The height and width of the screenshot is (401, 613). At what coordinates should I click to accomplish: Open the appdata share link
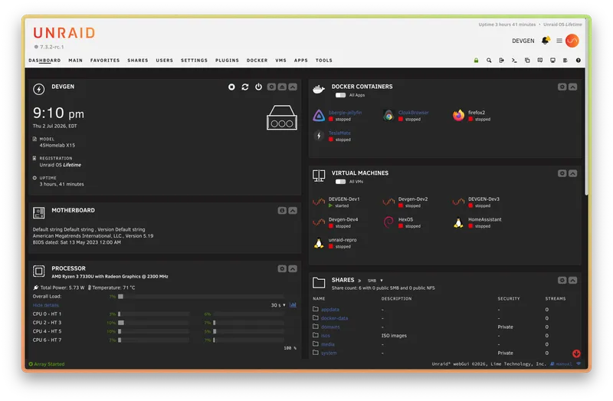(330, 310)
